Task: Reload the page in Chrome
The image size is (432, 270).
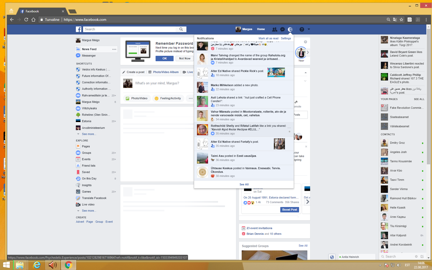Action: (x=26, y=20)
